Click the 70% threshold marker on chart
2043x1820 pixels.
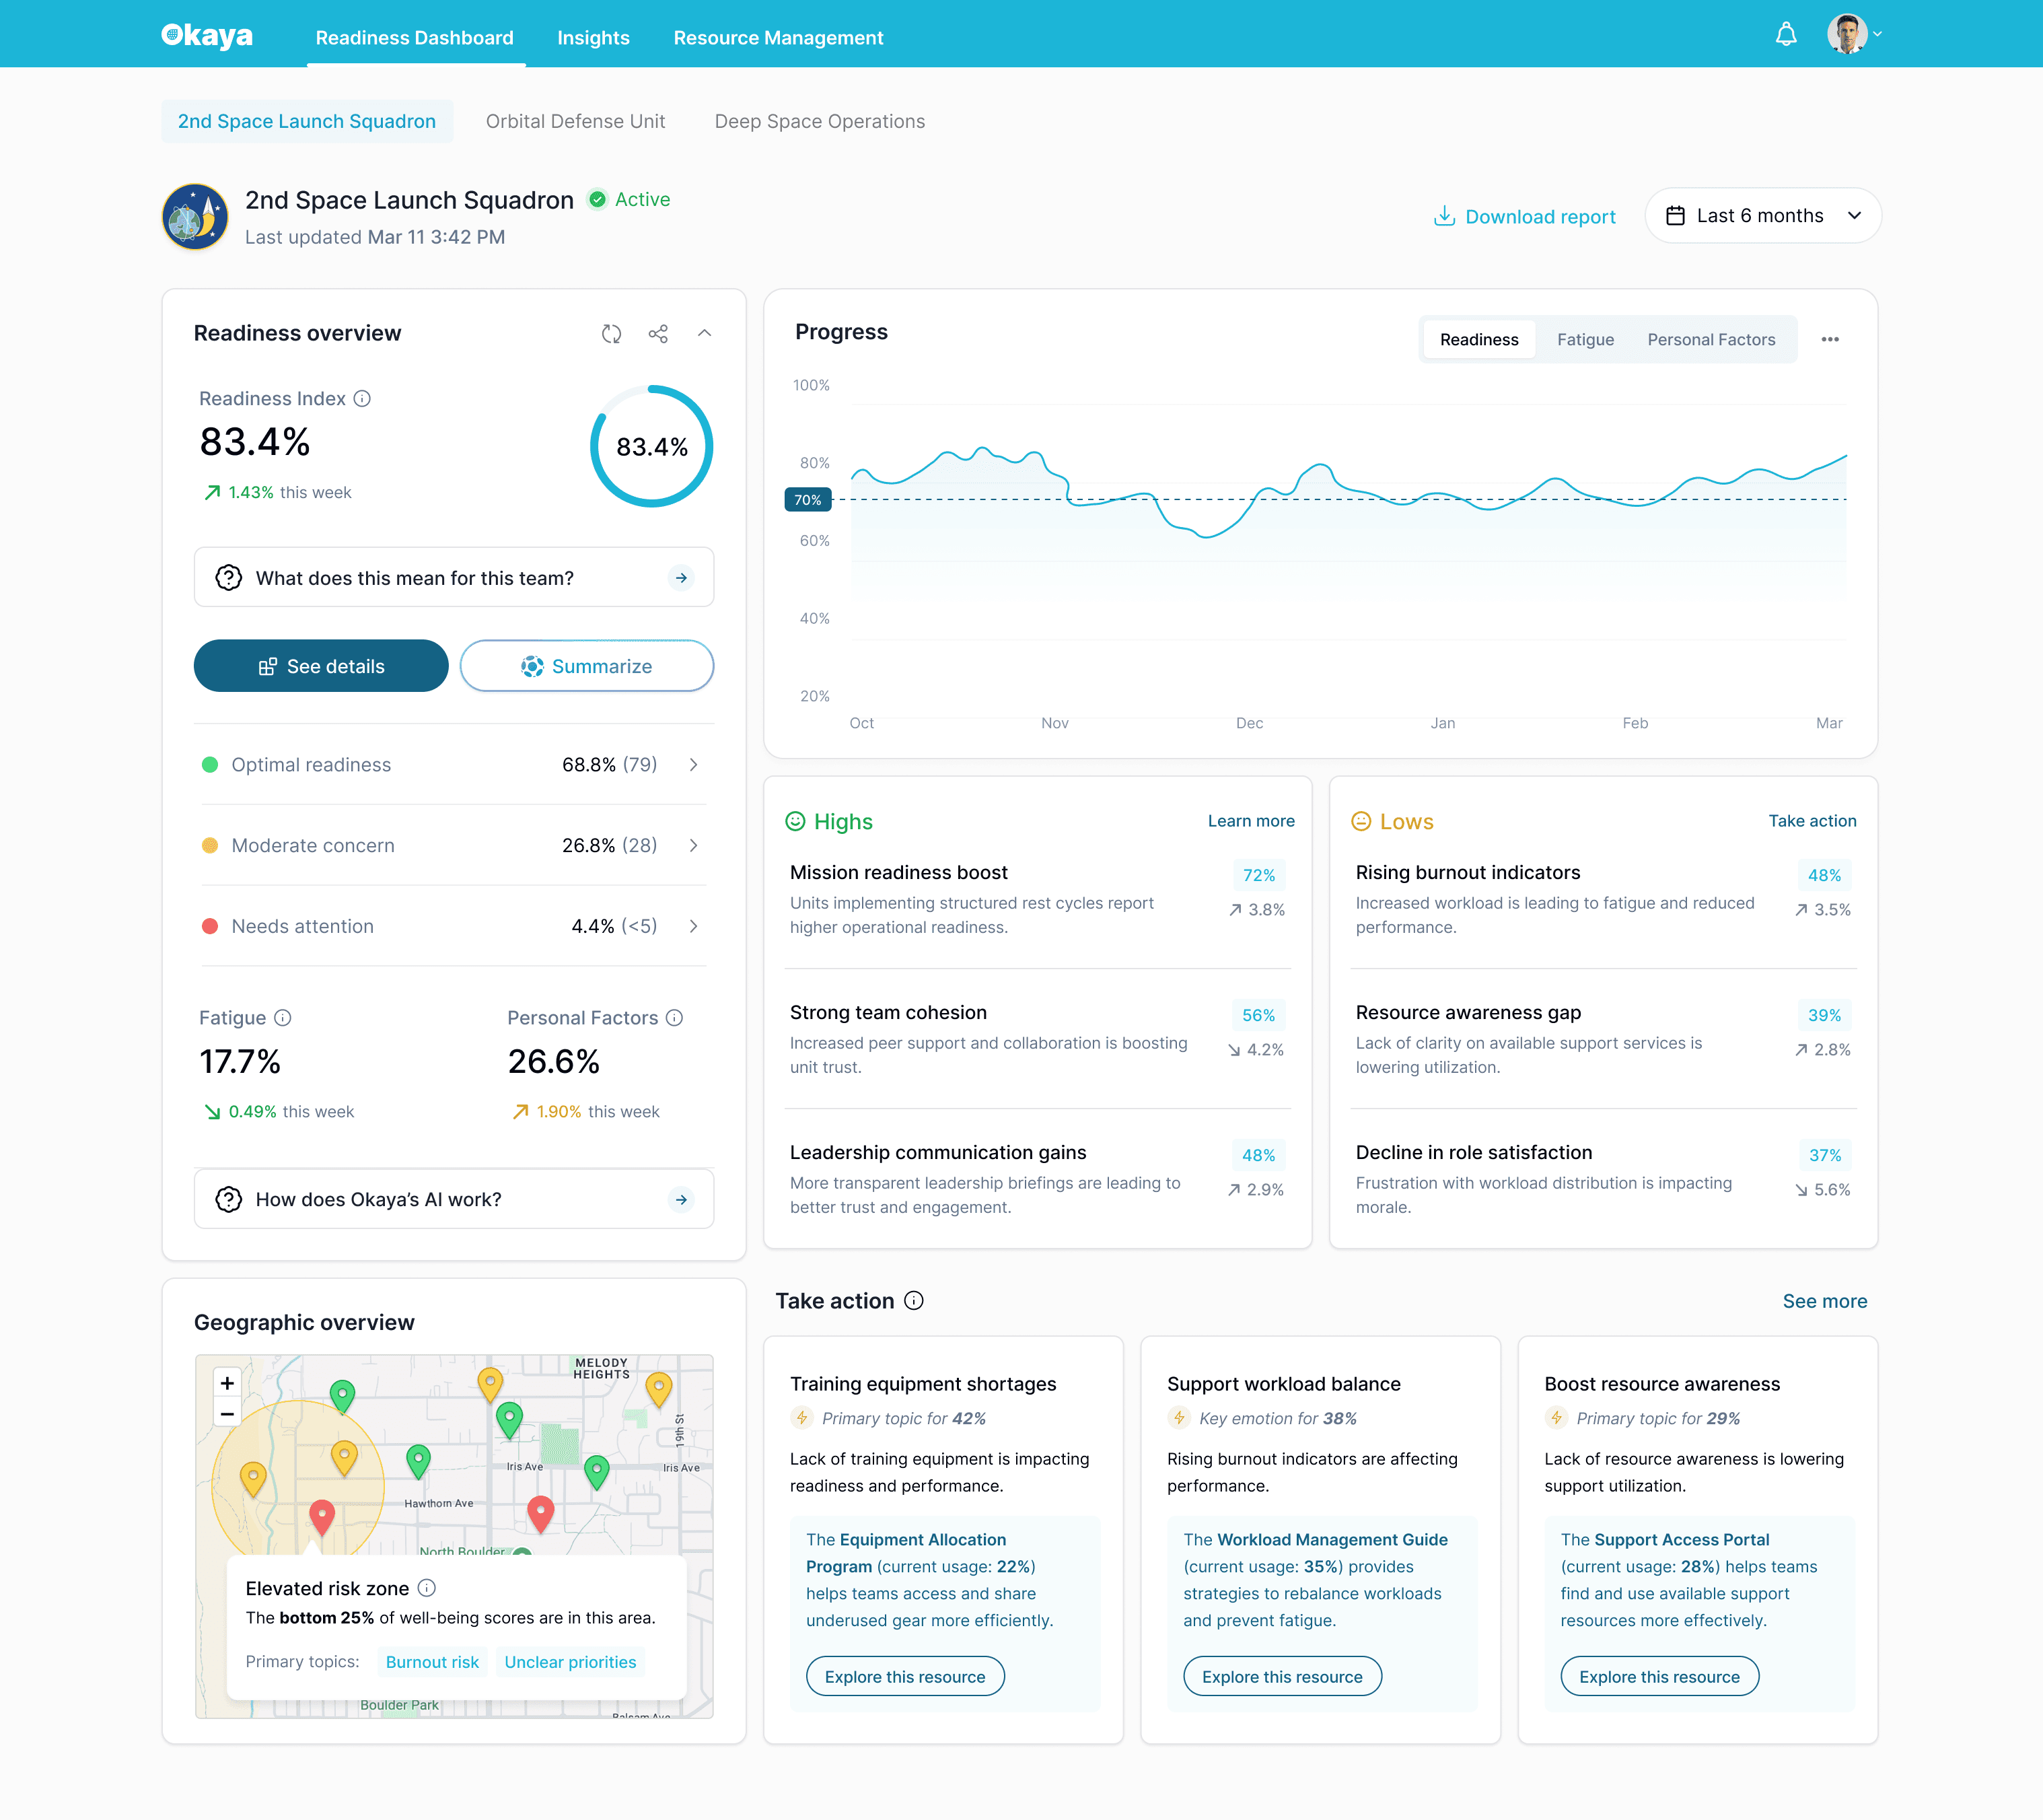(807, 499)
